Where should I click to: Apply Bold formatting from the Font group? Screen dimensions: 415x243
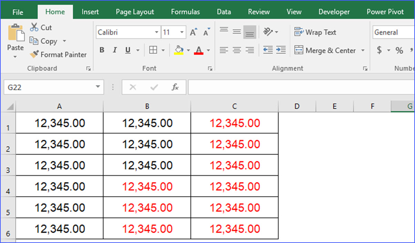coord(102,50)
